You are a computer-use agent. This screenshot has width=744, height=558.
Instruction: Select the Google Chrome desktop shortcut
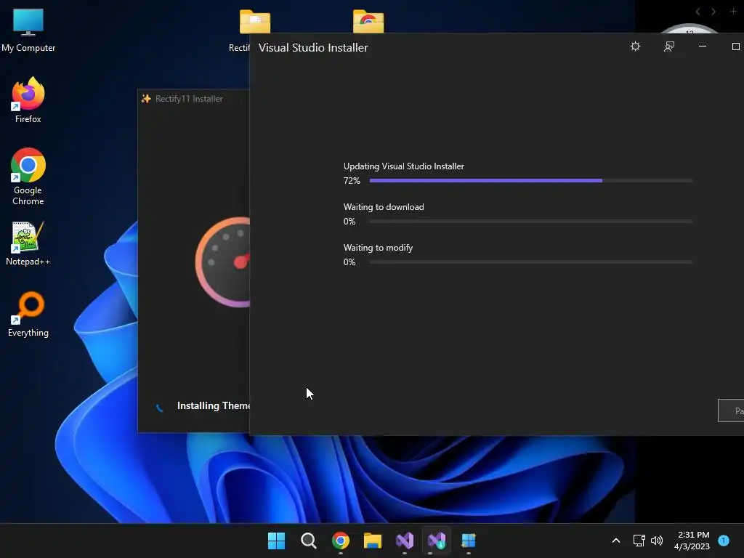[28, 177]
